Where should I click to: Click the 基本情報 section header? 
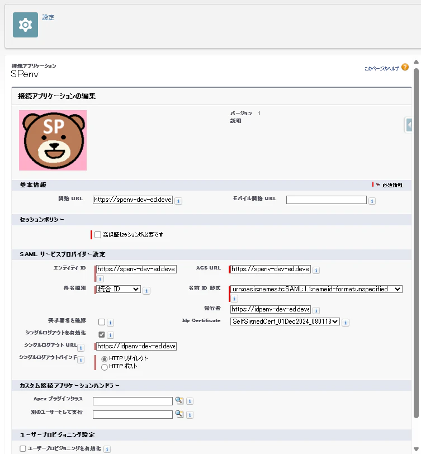point(33,185)
